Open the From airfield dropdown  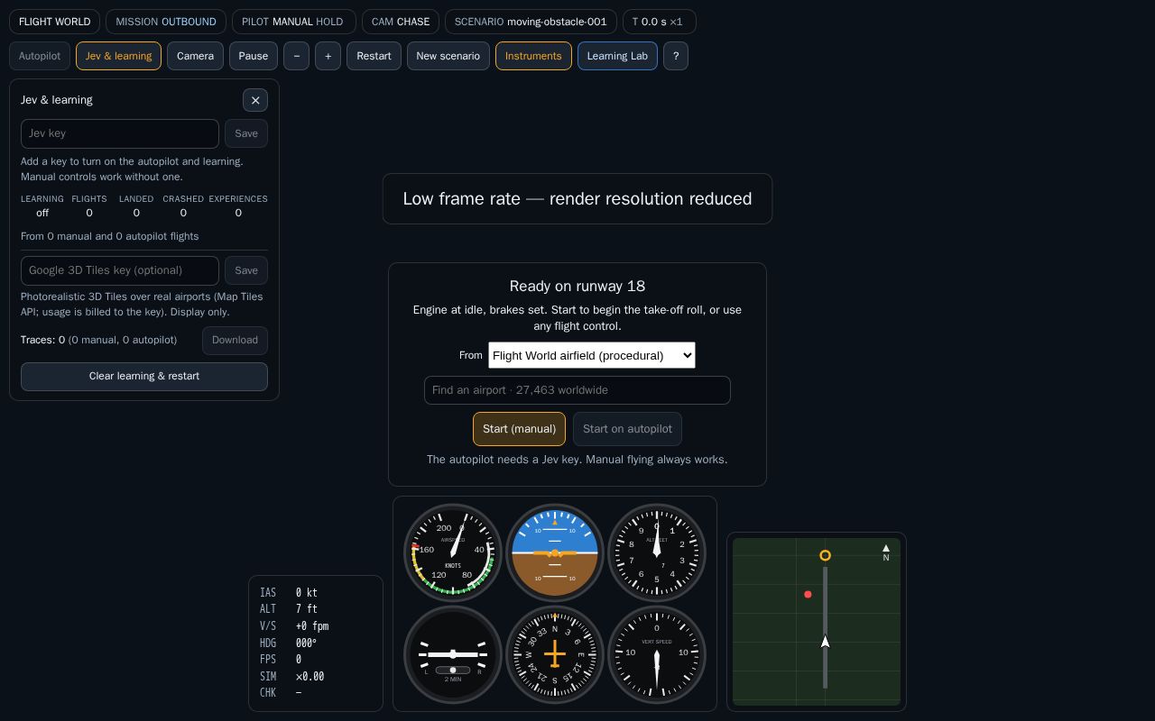coord(592,355)
